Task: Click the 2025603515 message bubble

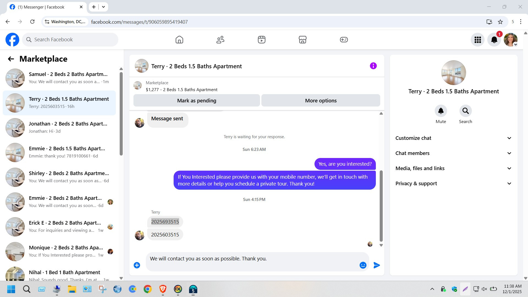Action: (165, 235)
